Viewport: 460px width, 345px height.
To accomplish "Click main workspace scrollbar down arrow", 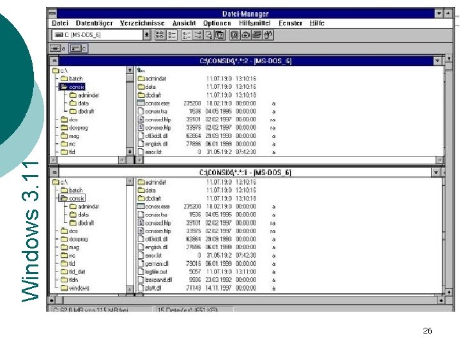I will pyautogui.click(x=448, y=292).
